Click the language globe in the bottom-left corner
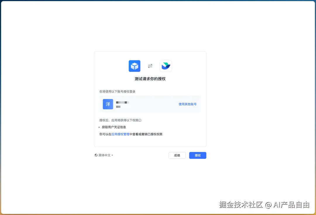 tap(96, 155)
